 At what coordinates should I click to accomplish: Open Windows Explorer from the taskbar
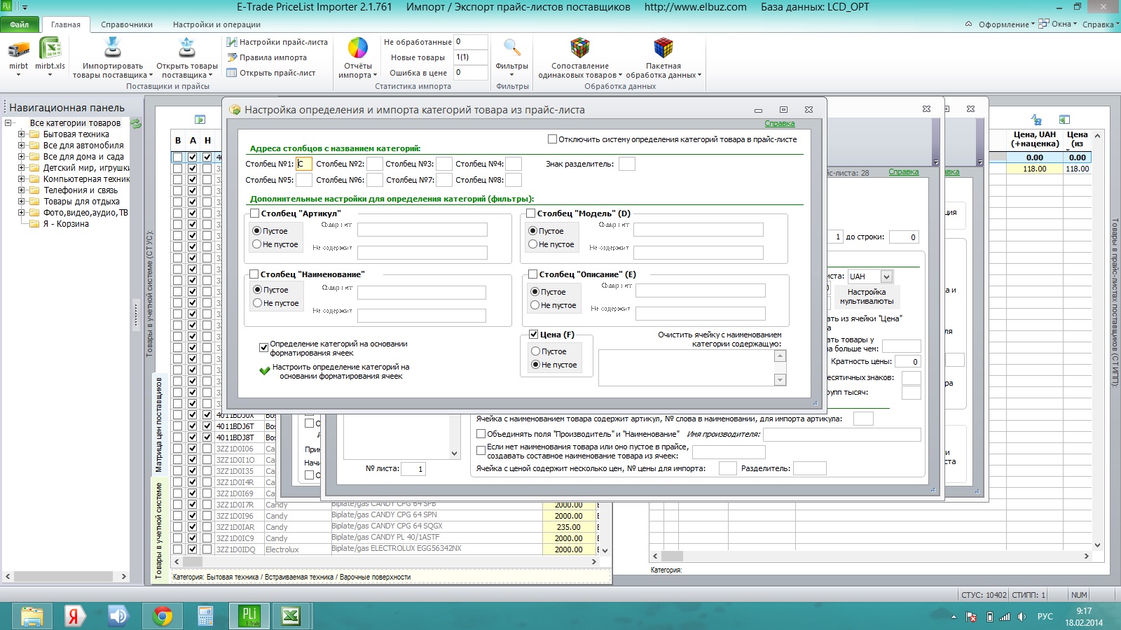32,616
